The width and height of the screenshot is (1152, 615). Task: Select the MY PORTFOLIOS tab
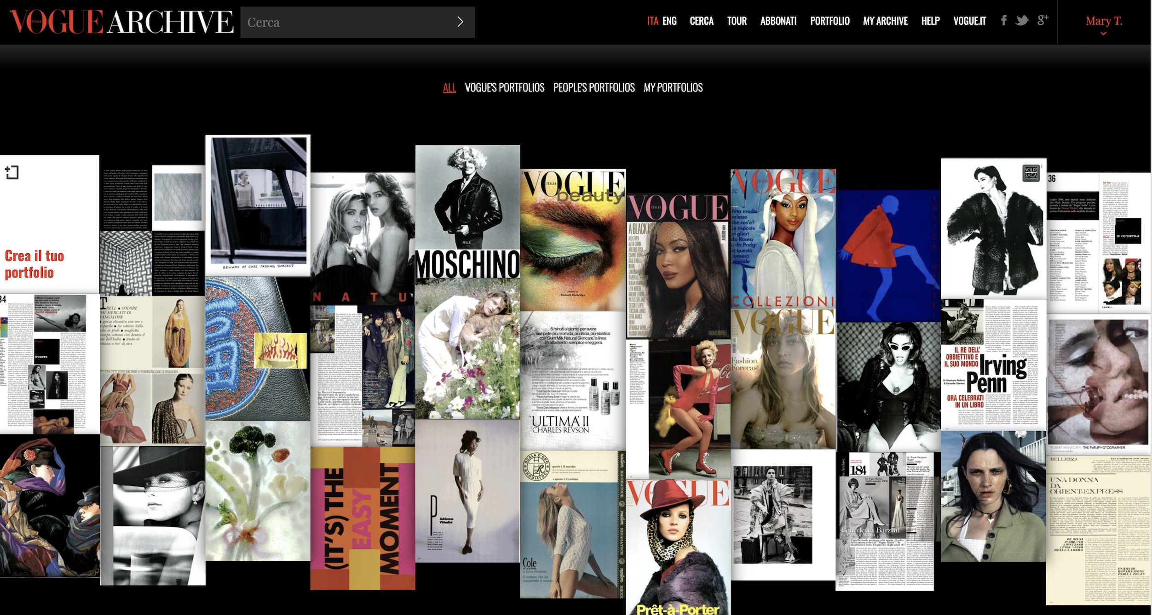coord(673,87)
